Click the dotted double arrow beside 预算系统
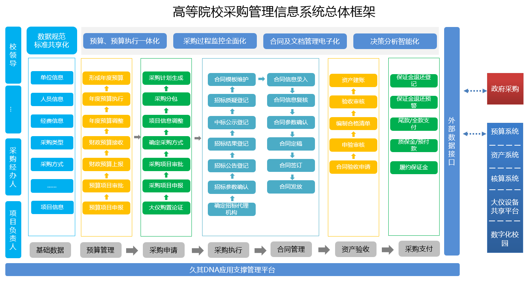This screenshot has height=281, width=530. point(475,133)
